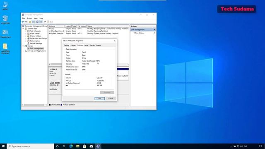Click the Services and Applications icon

click(x=26, y=51)
